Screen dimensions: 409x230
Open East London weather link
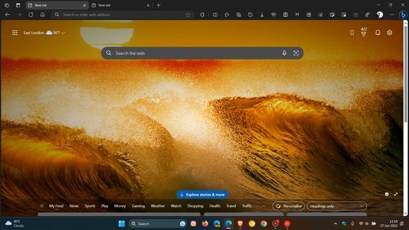34,33
